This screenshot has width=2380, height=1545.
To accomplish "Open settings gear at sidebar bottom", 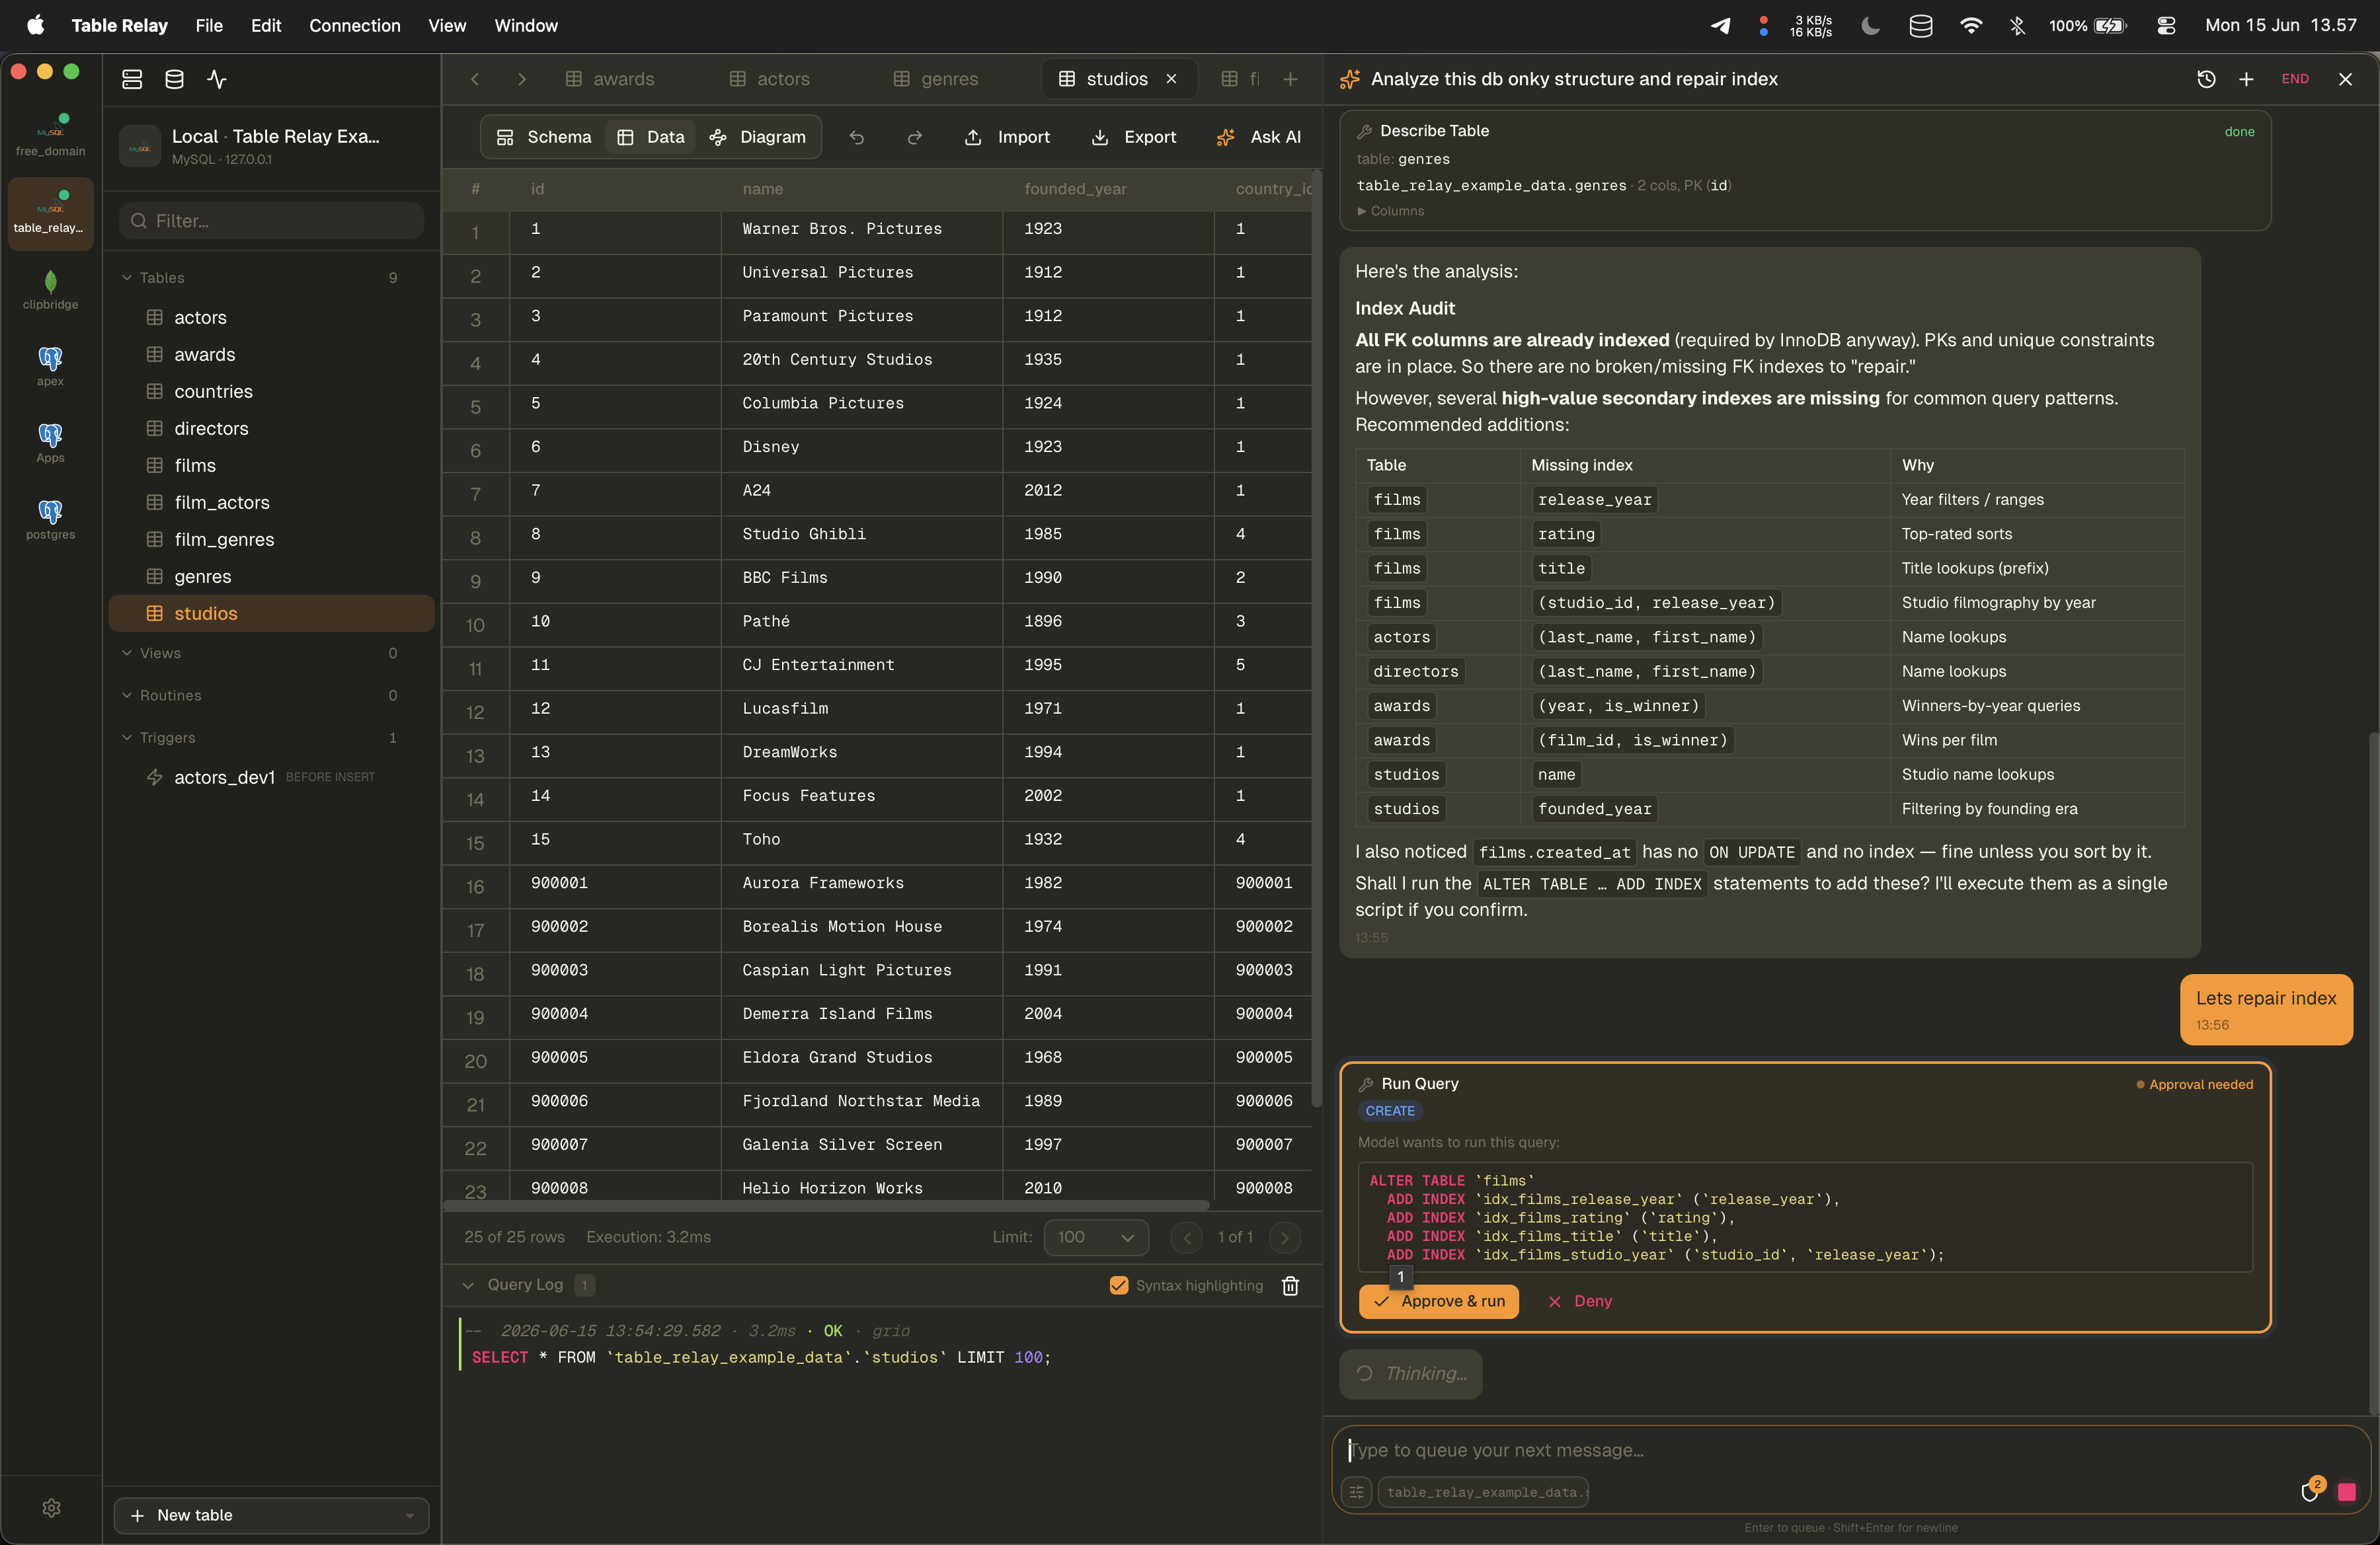I will coord(51,1507).
